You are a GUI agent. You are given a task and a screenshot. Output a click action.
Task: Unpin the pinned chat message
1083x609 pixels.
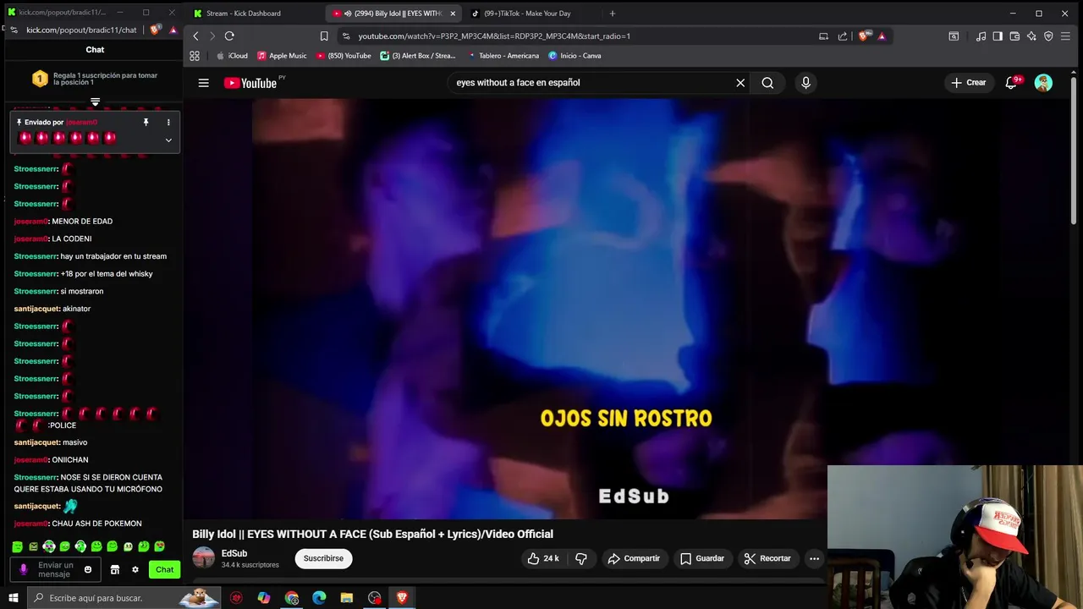pyautogui.click(x=146, y=123)
